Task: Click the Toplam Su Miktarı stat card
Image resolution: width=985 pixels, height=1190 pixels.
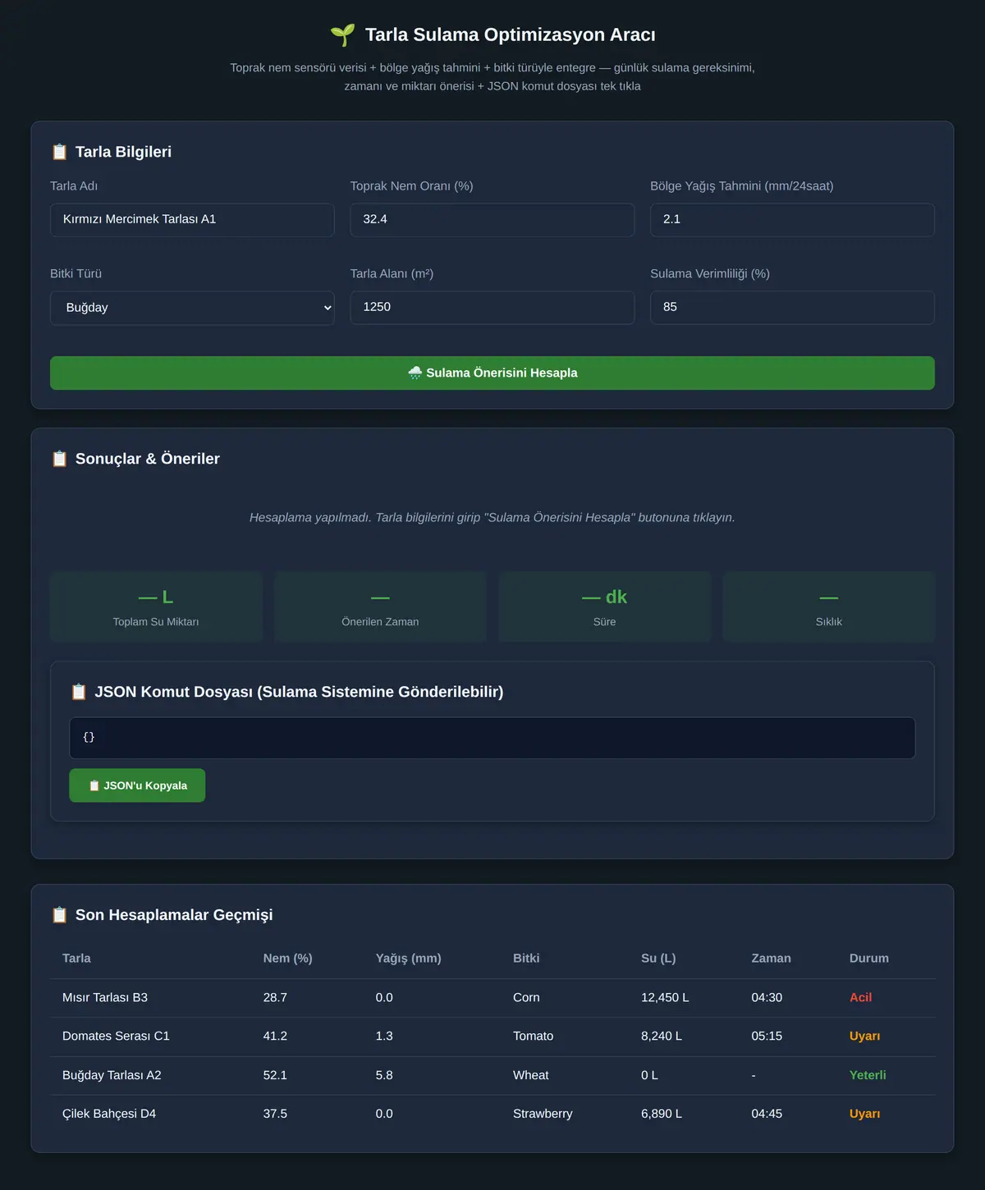Action: [156, 606]
